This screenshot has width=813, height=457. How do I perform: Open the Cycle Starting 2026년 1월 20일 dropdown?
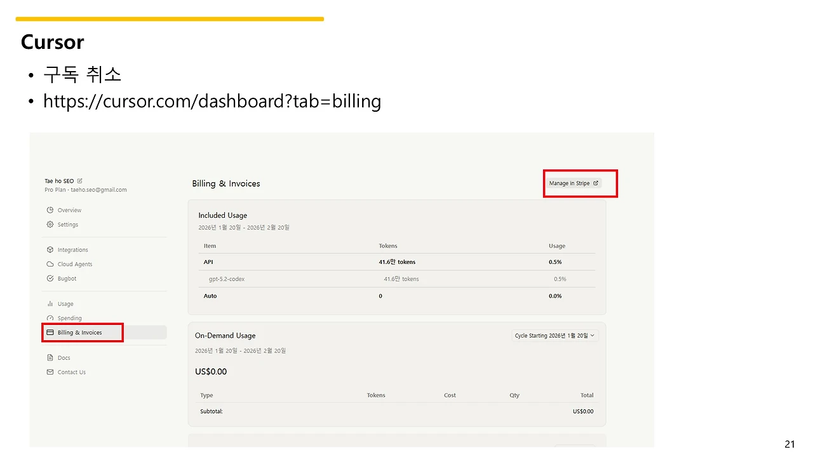555,336
